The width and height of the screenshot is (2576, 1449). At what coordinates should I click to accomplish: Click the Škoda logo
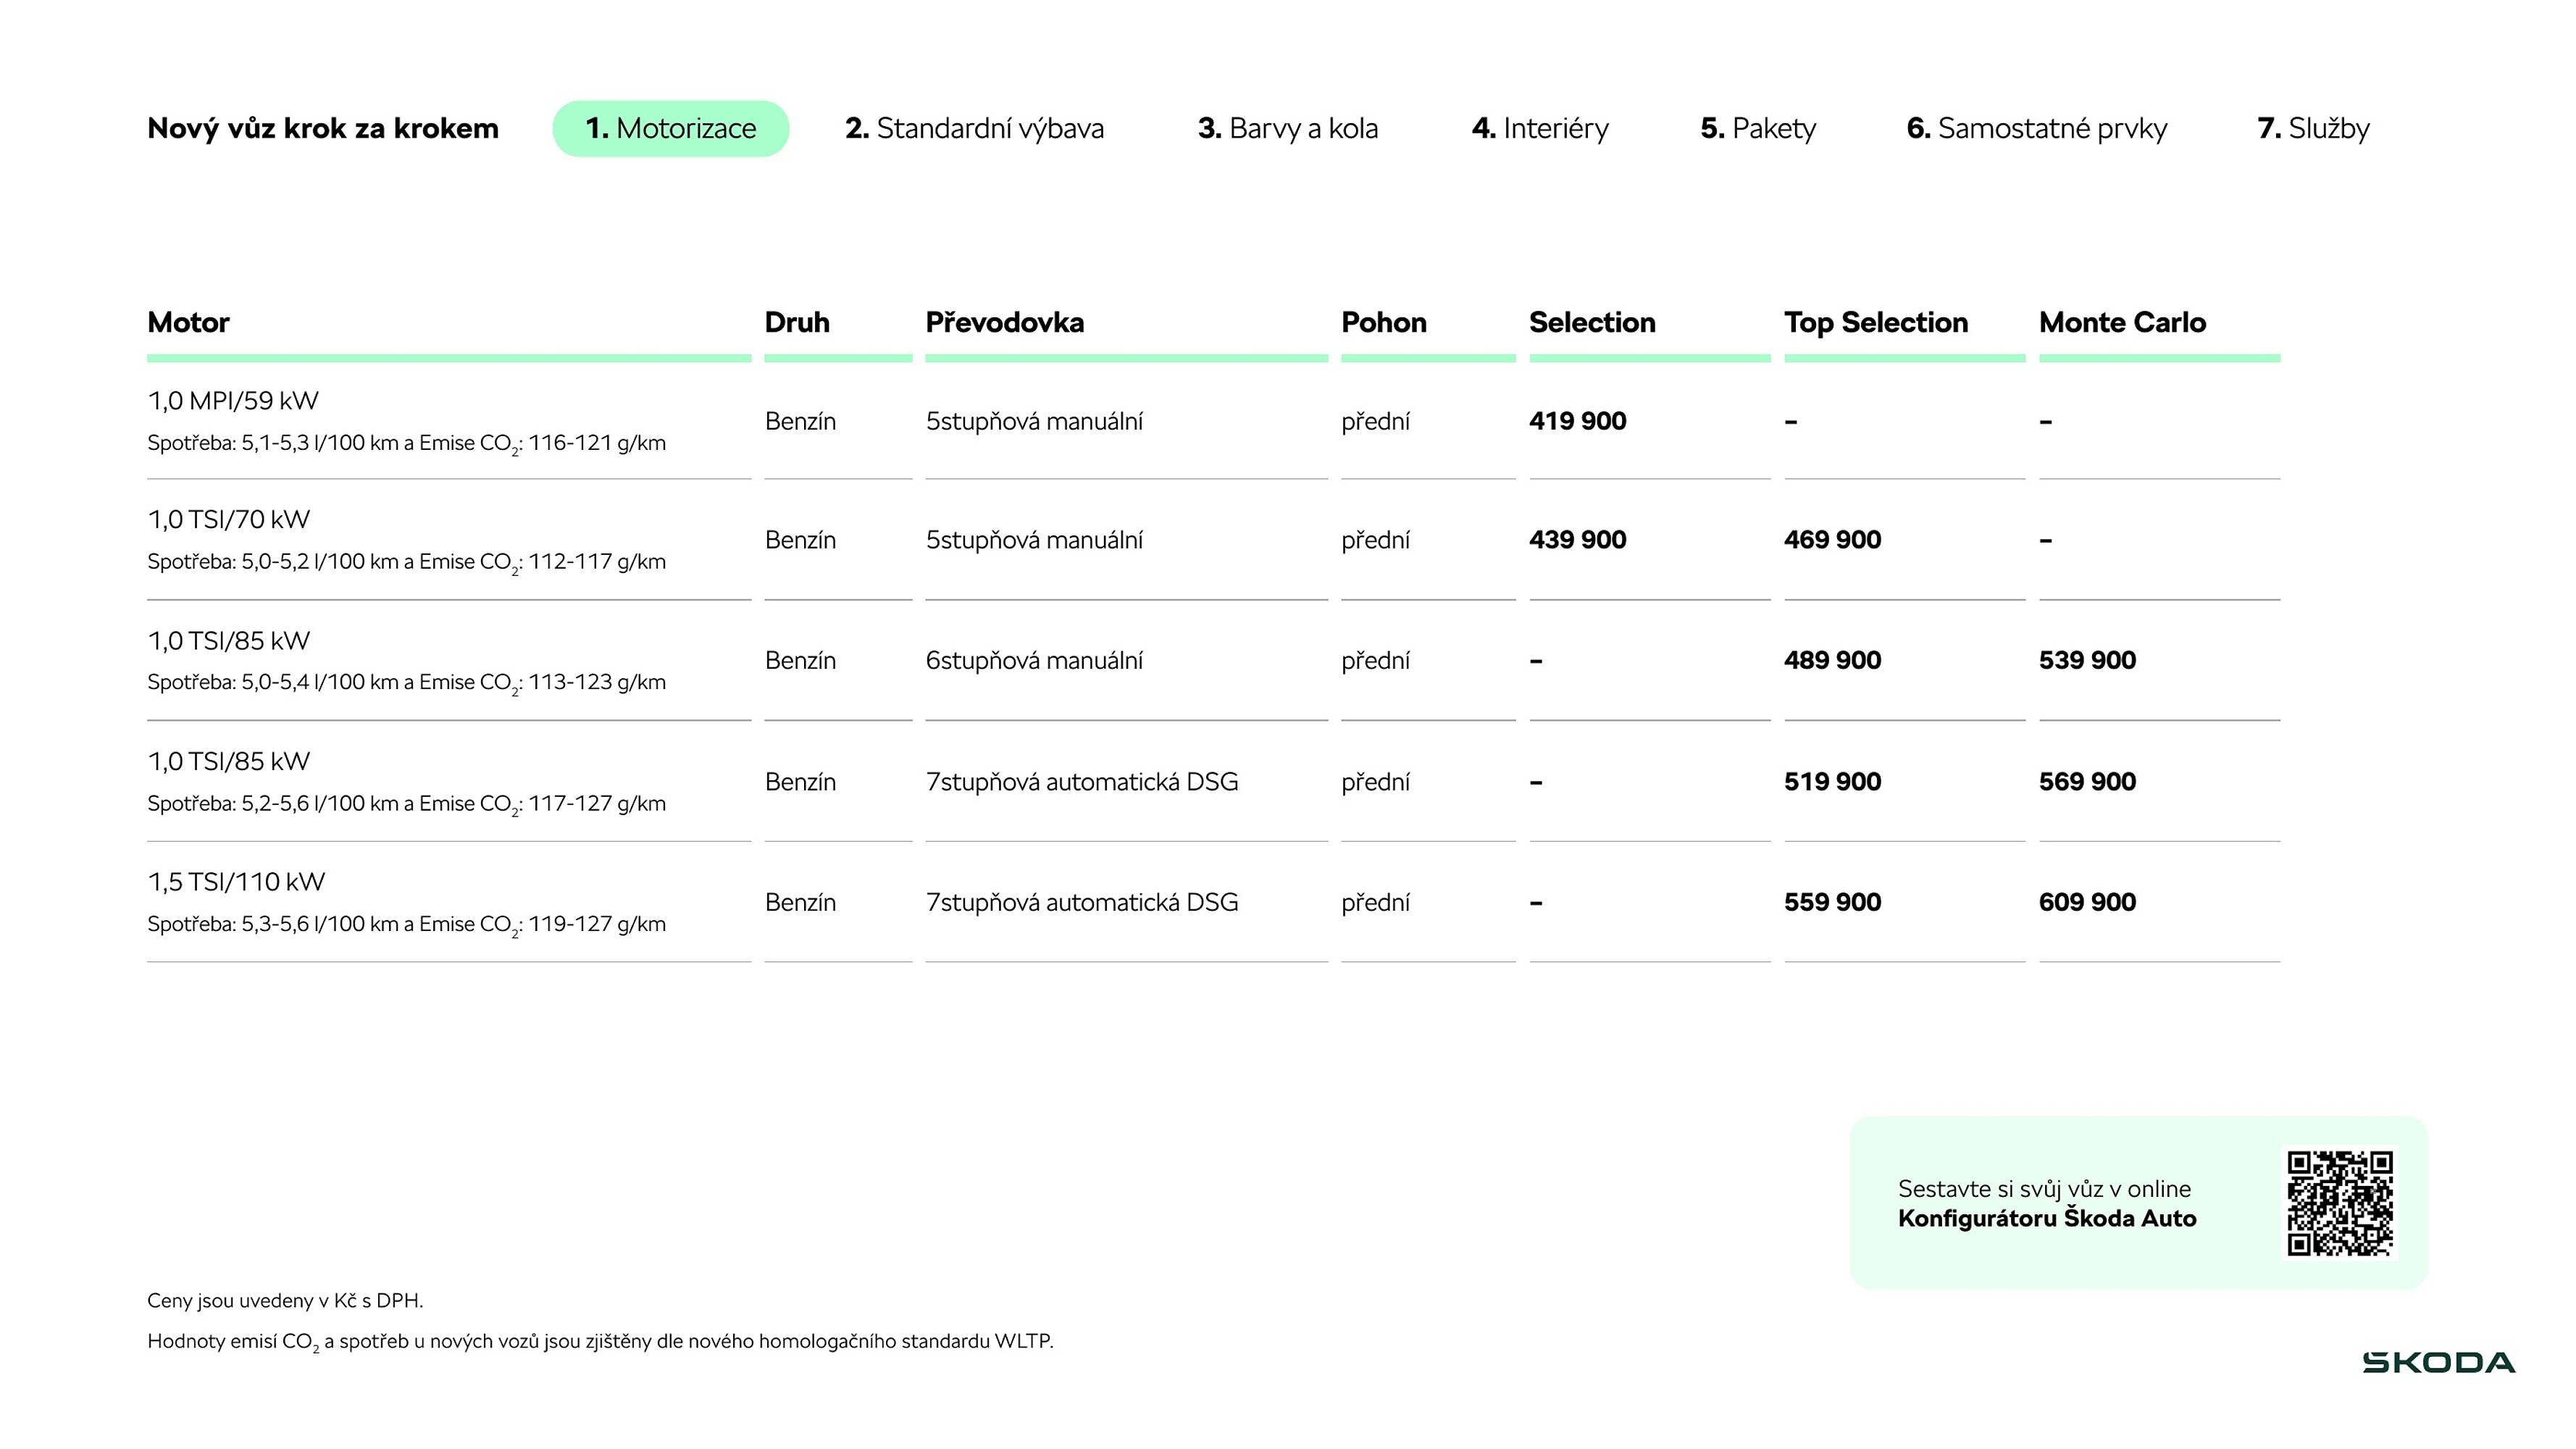point(2438,1362)
